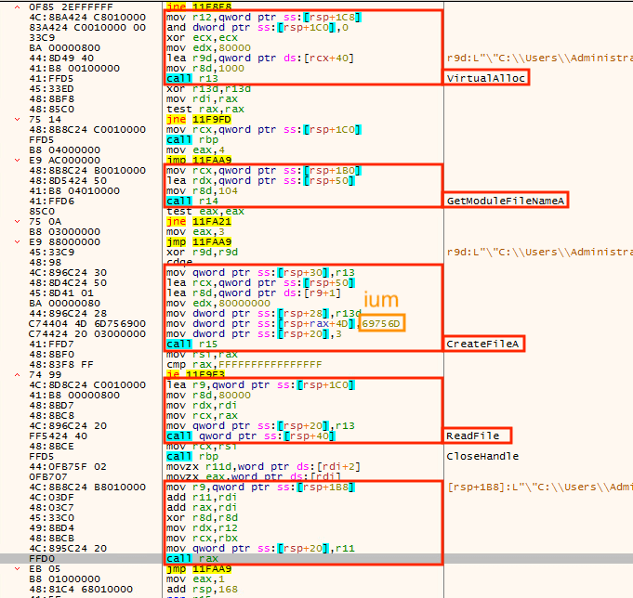Screen dimensions: 633x598
Task: Click the 'mov qword ptr ss:[rsp+20],r11' instruction
Action: click(261, 549)
